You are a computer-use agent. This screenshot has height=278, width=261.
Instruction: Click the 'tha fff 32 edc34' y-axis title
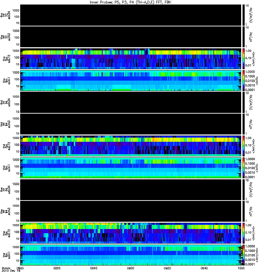pyautogui.click(x=6, y=15)
